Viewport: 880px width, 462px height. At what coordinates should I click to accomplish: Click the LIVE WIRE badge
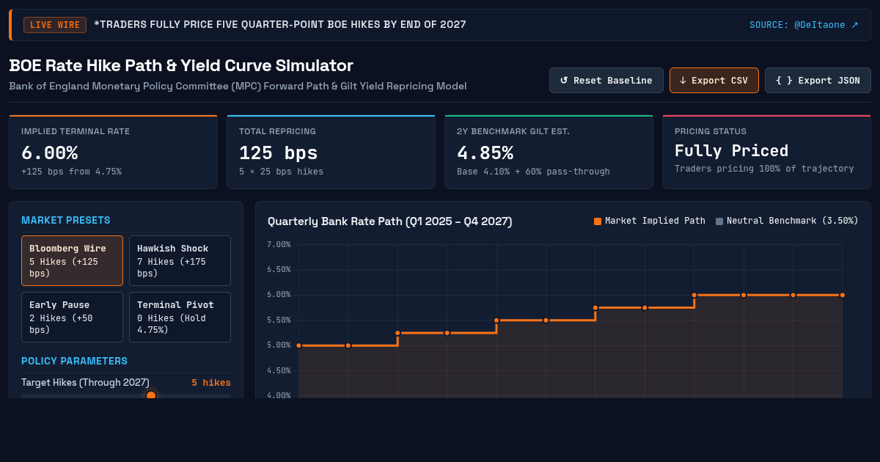(x=55, y=25)
